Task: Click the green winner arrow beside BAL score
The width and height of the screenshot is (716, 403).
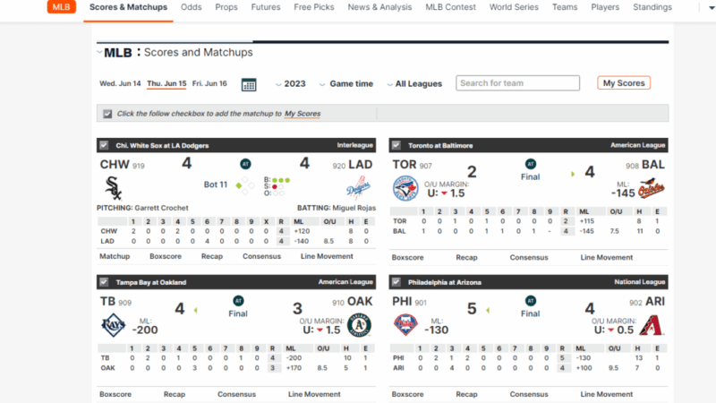Action: click(x=573, y=174)
